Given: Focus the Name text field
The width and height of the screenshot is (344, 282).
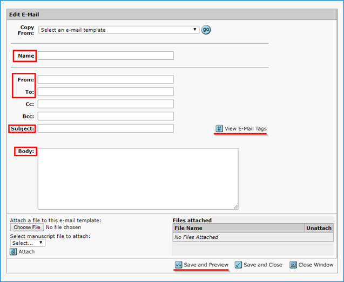Looking at the screenshot, I should tap(105, 56).
